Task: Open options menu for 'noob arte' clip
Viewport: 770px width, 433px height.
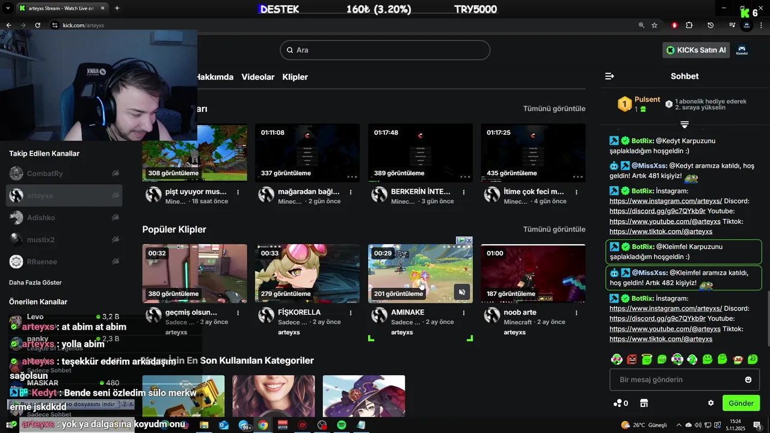Action: (x=576, y=313)
